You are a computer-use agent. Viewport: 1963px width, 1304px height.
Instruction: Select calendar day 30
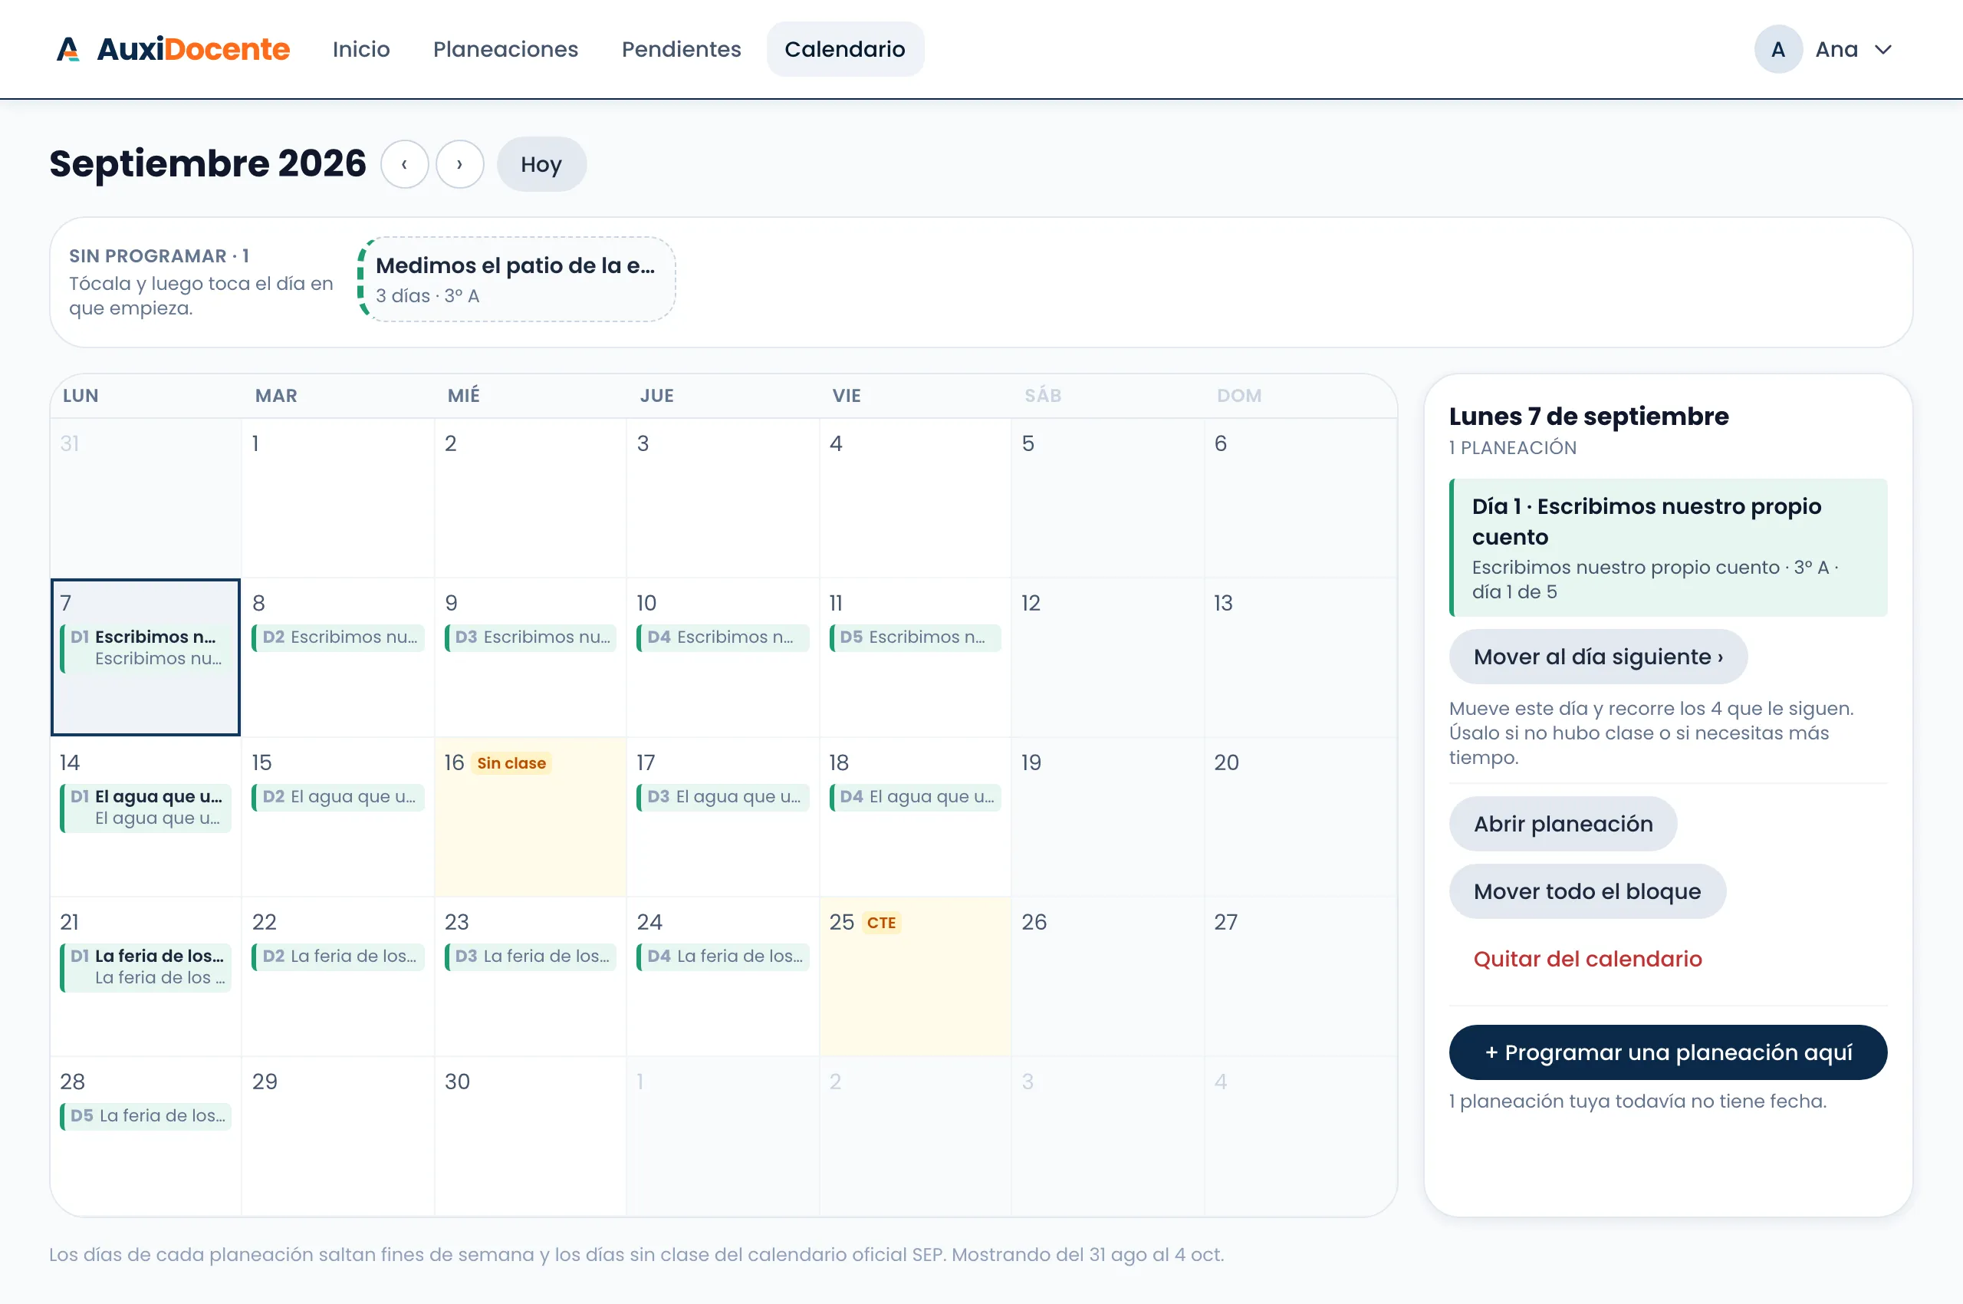[x=531, y=1136]
